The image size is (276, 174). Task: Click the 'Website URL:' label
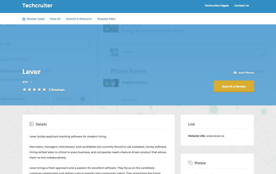tap(197, 136)
